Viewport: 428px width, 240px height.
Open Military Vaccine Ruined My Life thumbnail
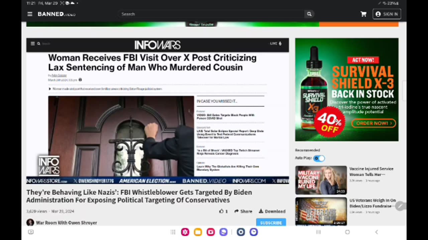321,180
